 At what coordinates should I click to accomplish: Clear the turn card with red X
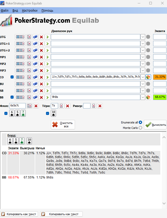coord(68,106)
